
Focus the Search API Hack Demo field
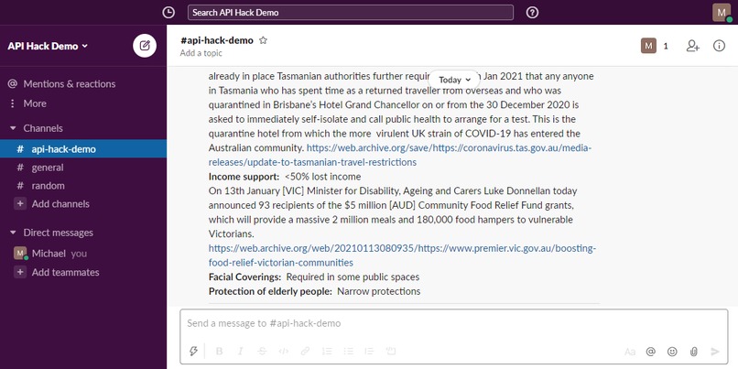[x=351, y=13]
